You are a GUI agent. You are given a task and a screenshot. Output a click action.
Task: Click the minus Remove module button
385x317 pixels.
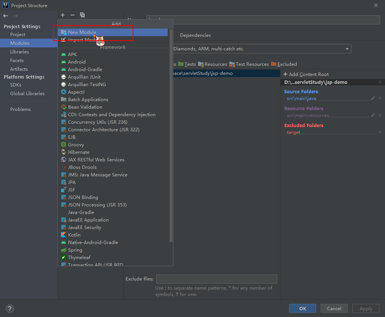pos(73,15)
